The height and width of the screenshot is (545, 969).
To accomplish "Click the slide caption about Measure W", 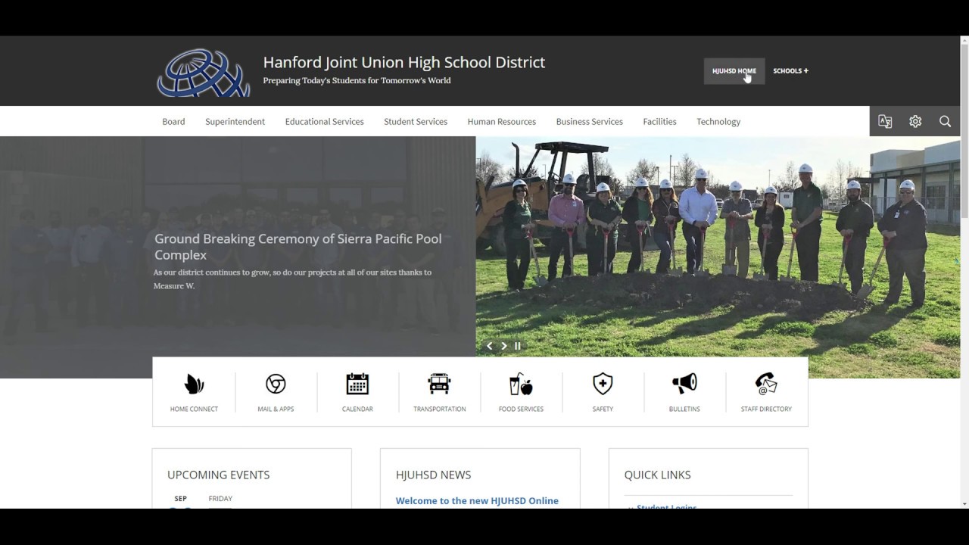I will tap(292, 279).
